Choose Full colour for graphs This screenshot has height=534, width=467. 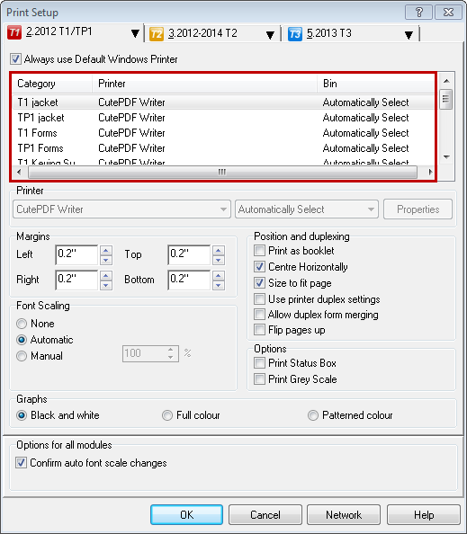point(167,415)
